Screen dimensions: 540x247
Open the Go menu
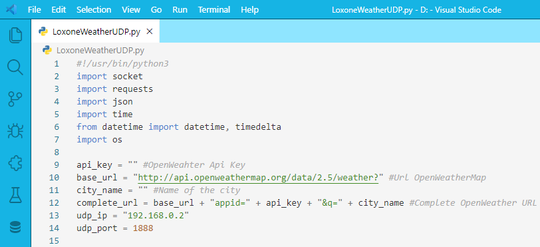pyautogui.click(x=156, y=10)
